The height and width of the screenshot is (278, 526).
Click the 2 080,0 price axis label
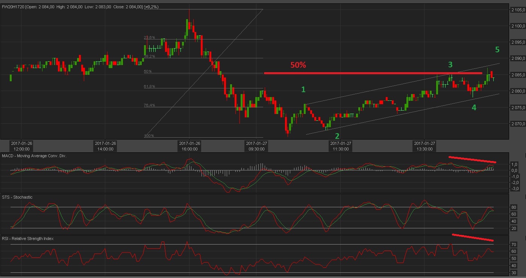tap(518, 91)
